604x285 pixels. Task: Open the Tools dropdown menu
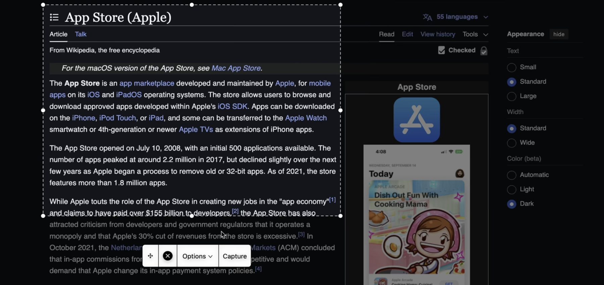click(475, 34)
